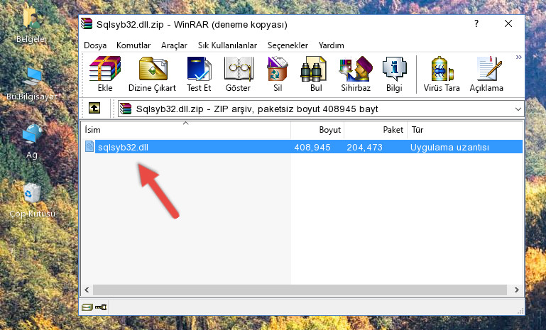Image resolution: width=546 pixels, height=330 pixels.
Task: Open the Açıklama comment tool
Action: click(x=486, y=74)
